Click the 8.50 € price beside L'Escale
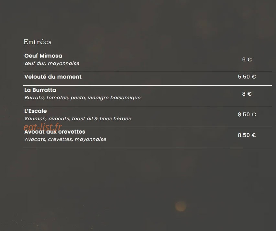Viewport: 276px width, 231px height. point(247,114)
